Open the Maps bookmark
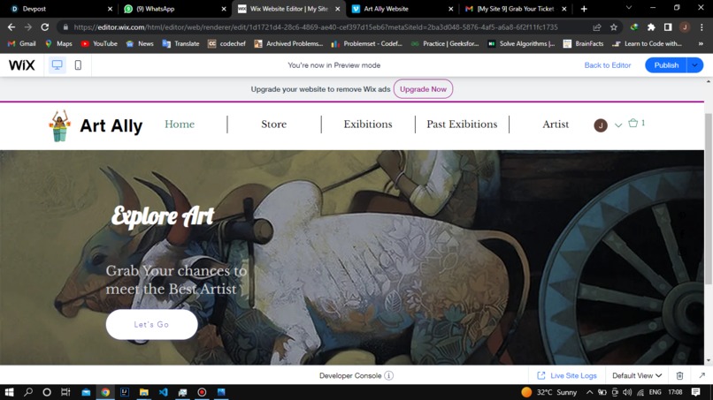Image resolution: width=713 pixels, height=400 pixels. point(58,43)
